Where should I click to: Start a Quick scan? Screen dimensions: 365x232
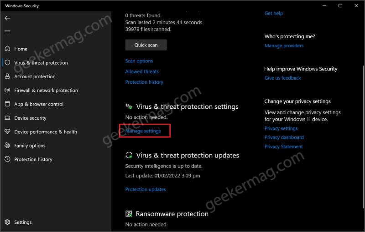(x=146, y=45)
